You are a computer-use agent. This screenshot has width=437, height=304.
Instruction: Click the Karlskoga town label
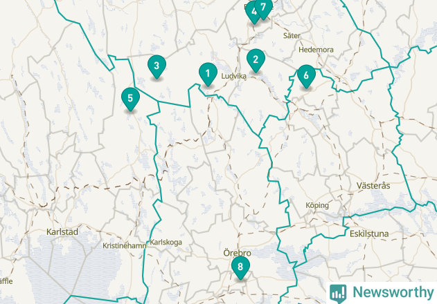pyautogui.click(x=166, y=243)
